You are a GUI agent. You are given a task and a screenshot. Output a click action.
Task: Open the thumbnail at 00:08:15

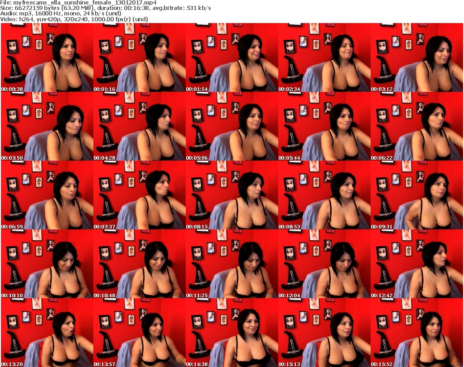[232, 195]
